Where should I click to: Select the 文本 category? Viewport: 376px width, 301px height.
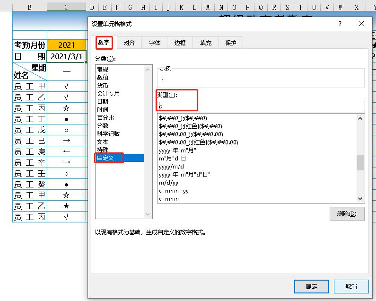click(120, 142)
